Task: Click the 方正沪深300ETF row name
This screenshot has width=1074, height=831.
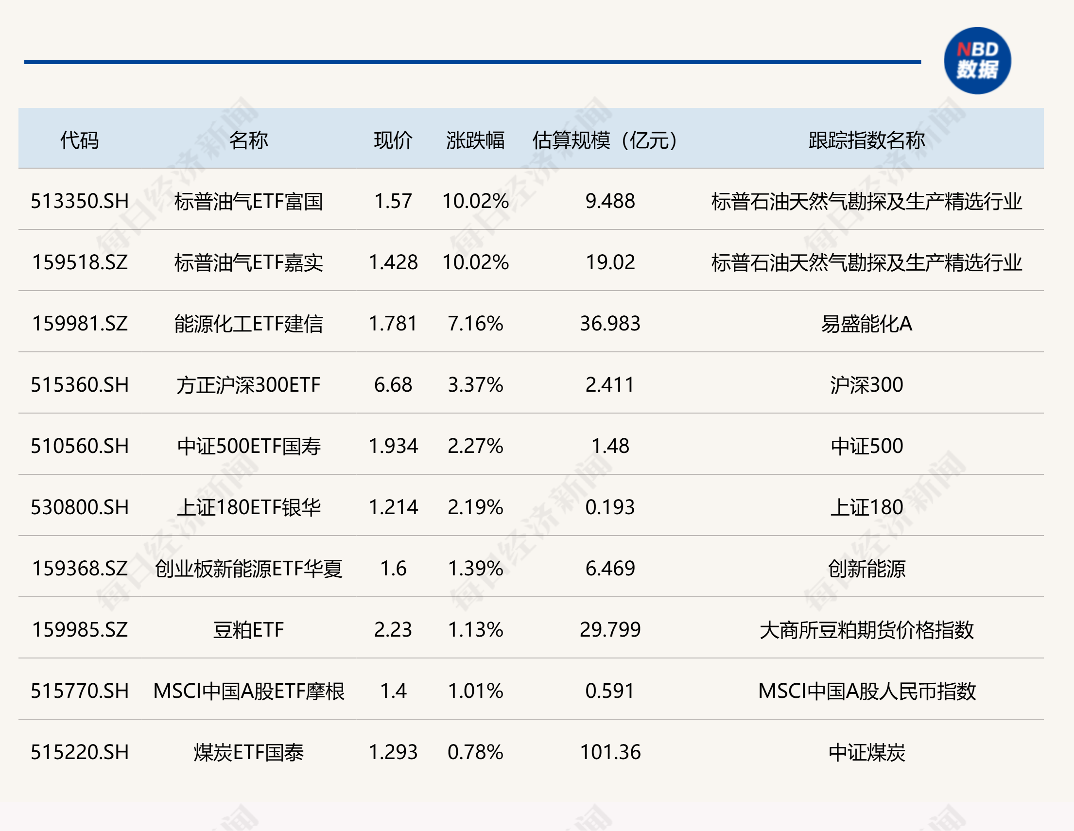Action: [x=248, y=385]
